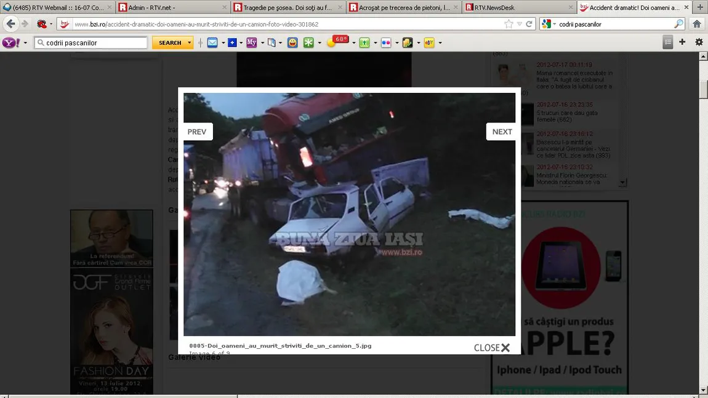Click the La referendum banner ad
Viewport: 708px width, 398px height.
click(x=111, y=238)
